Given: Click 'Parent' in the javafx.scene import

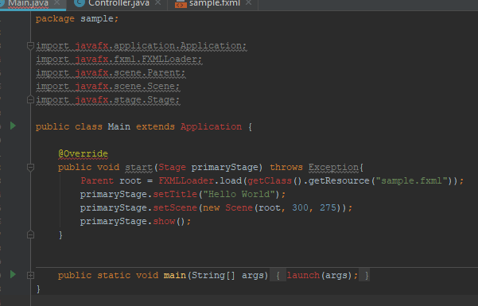Looking at the screenshot, I should tap(164, 72).
